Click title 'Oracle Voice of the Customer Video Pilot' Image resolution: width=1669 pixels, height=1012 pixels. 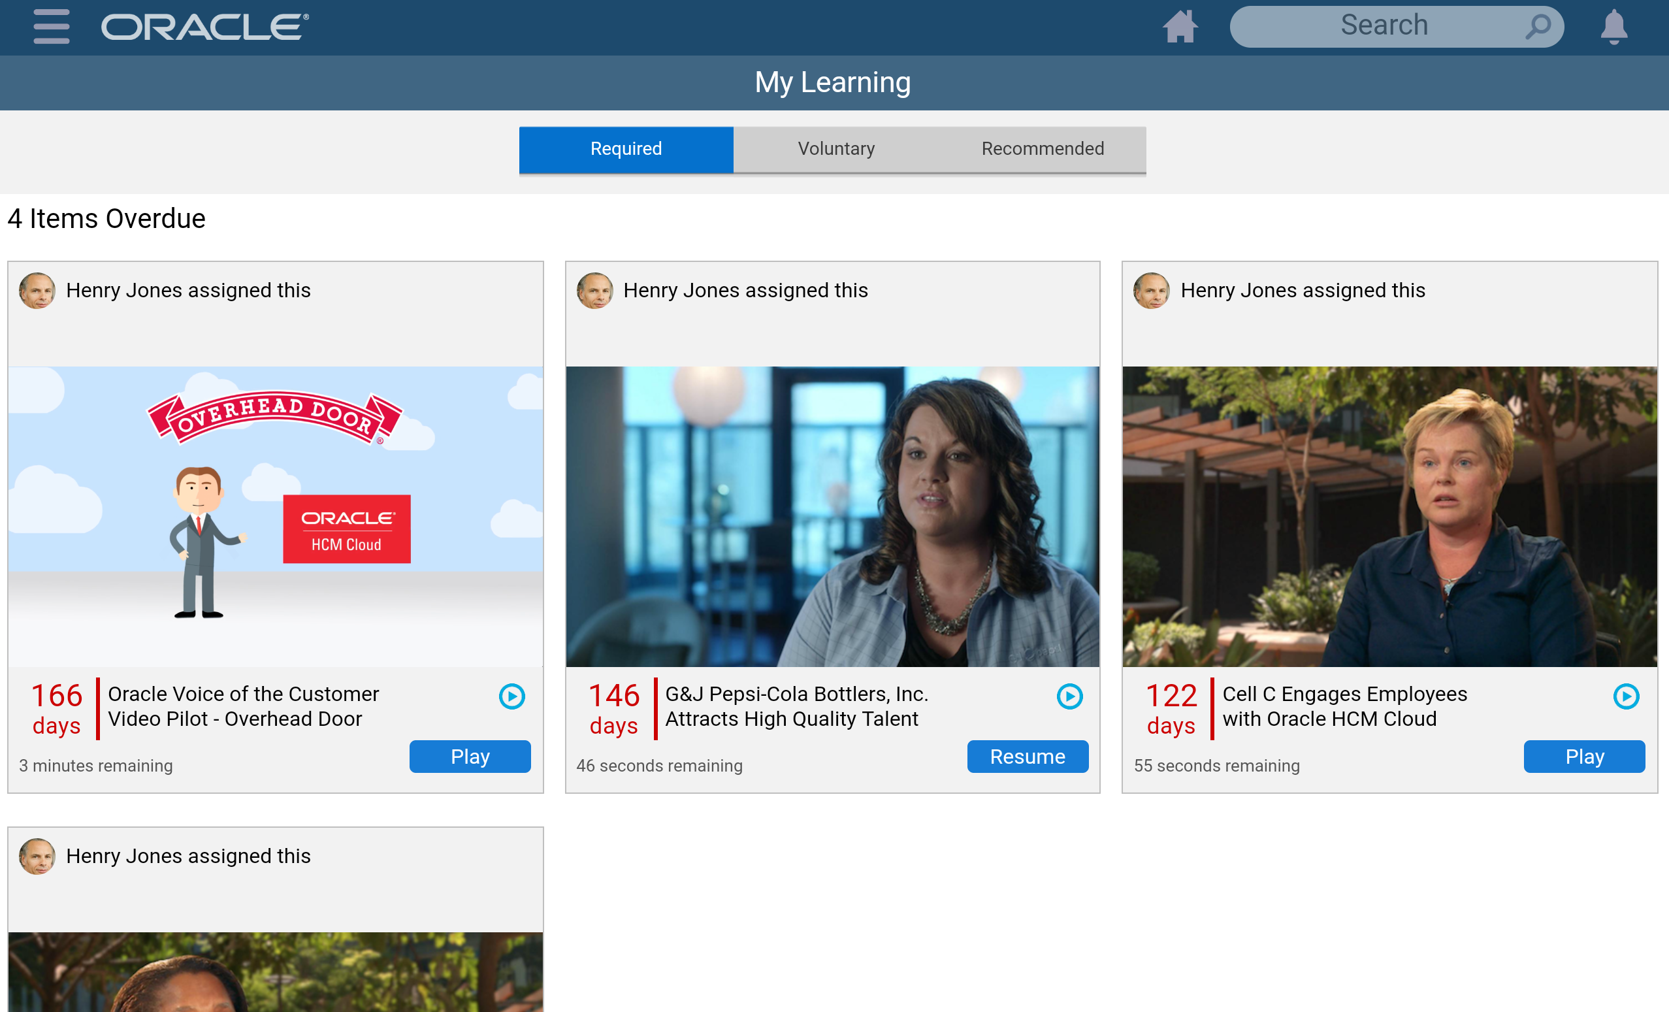point(244,706)
